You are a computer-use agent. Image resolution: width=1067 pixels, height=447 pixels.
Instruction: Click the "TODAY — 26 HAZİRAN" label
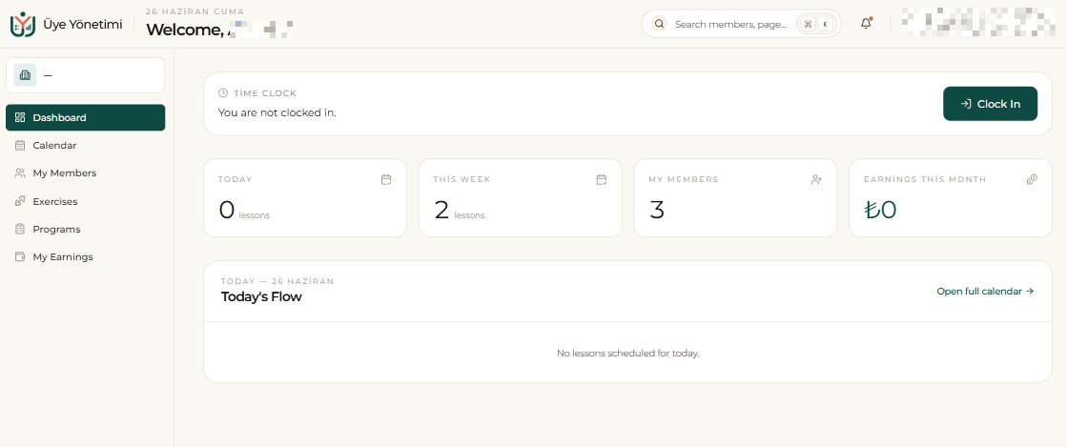[x=277, y=281]
